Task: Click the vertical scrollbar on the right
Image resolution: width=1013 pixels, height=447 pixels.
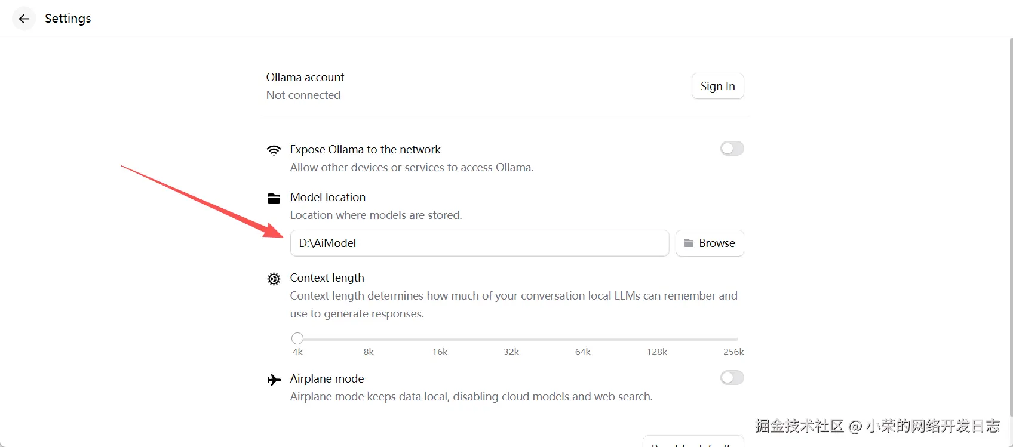Action: tap(1010, 227)
